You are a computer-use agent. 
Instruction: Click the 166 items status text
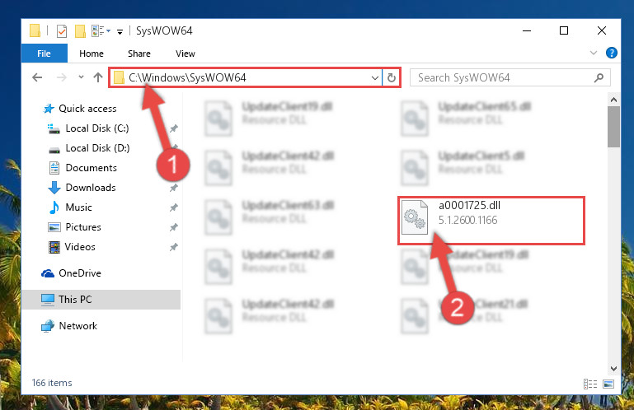point(52,383)
